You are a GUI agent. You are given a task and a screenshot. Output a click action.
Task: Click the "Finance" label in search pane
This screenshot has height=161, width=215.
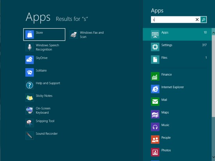coord(167,74)
